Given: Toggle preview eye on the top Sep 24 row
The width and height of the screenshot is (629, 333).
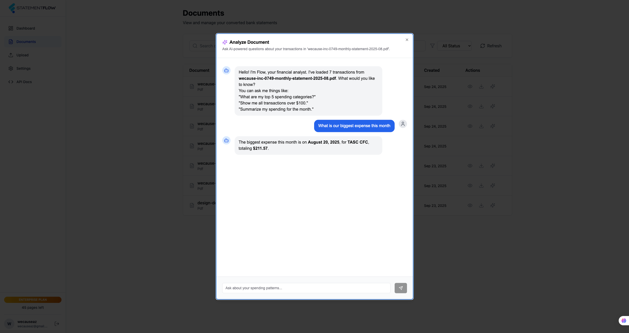Looking at the screenshot, I should pos(470,86).
